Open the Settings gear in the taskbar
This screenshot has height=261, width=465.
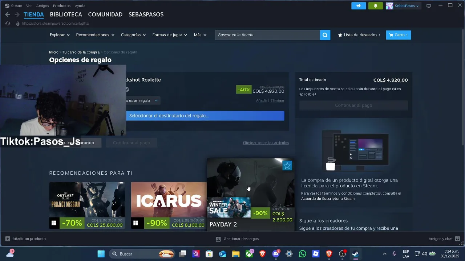click(289, 254)
